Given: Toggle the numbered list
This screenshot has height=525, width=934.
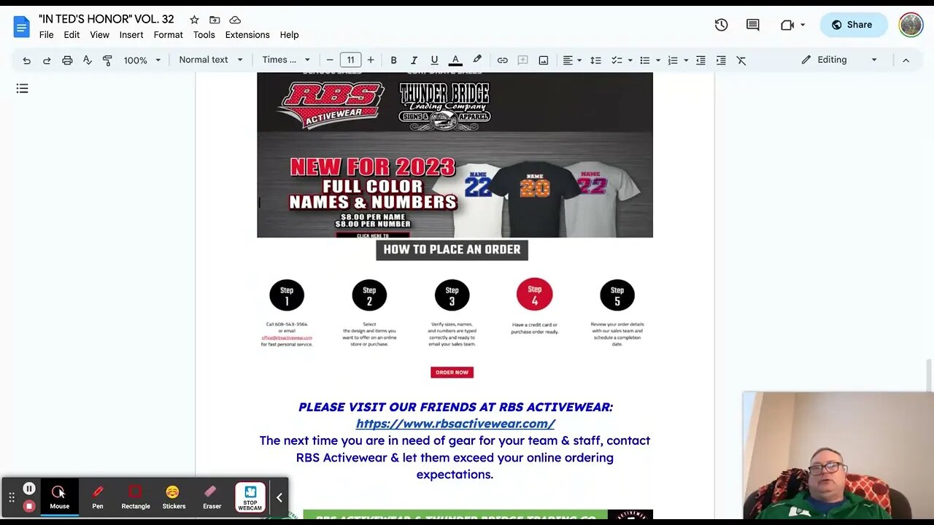Looking at the screenshot, I should (x=673, y=61).
